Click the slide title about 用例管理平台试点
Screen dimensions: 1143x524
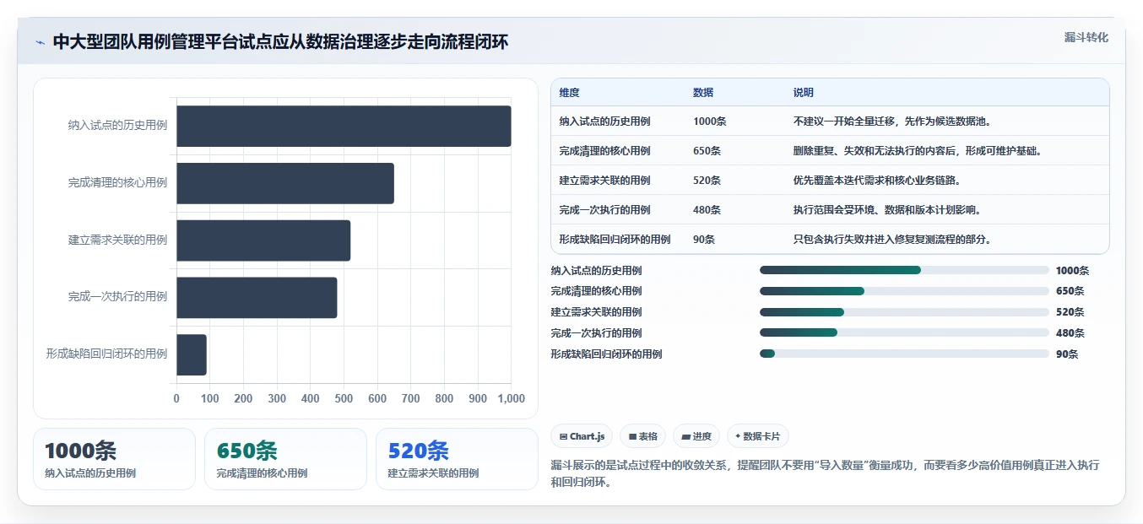tap(280, 42)
